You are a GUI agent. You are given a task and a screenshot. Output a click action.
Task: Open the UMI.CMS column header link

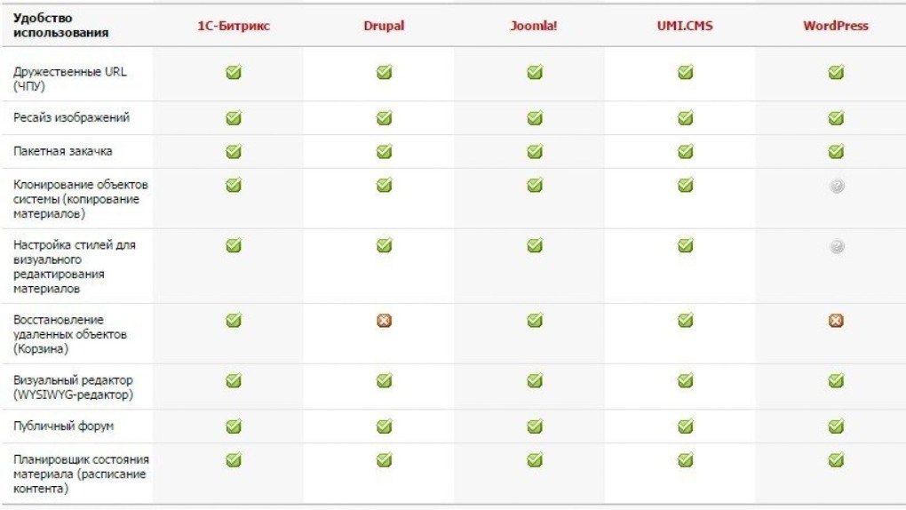click(x=685, y=26)
